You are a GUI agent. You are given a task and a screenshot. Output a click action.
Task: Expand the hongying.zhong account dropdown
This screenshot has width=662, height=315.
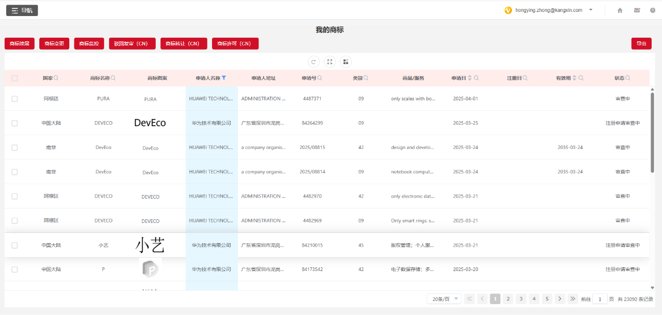pos(590,10)
